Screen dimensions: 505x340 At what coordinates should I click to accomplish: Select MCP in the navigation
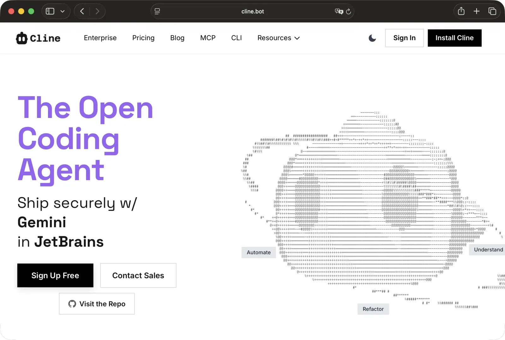pyautogui.click(x=208, y=38)
